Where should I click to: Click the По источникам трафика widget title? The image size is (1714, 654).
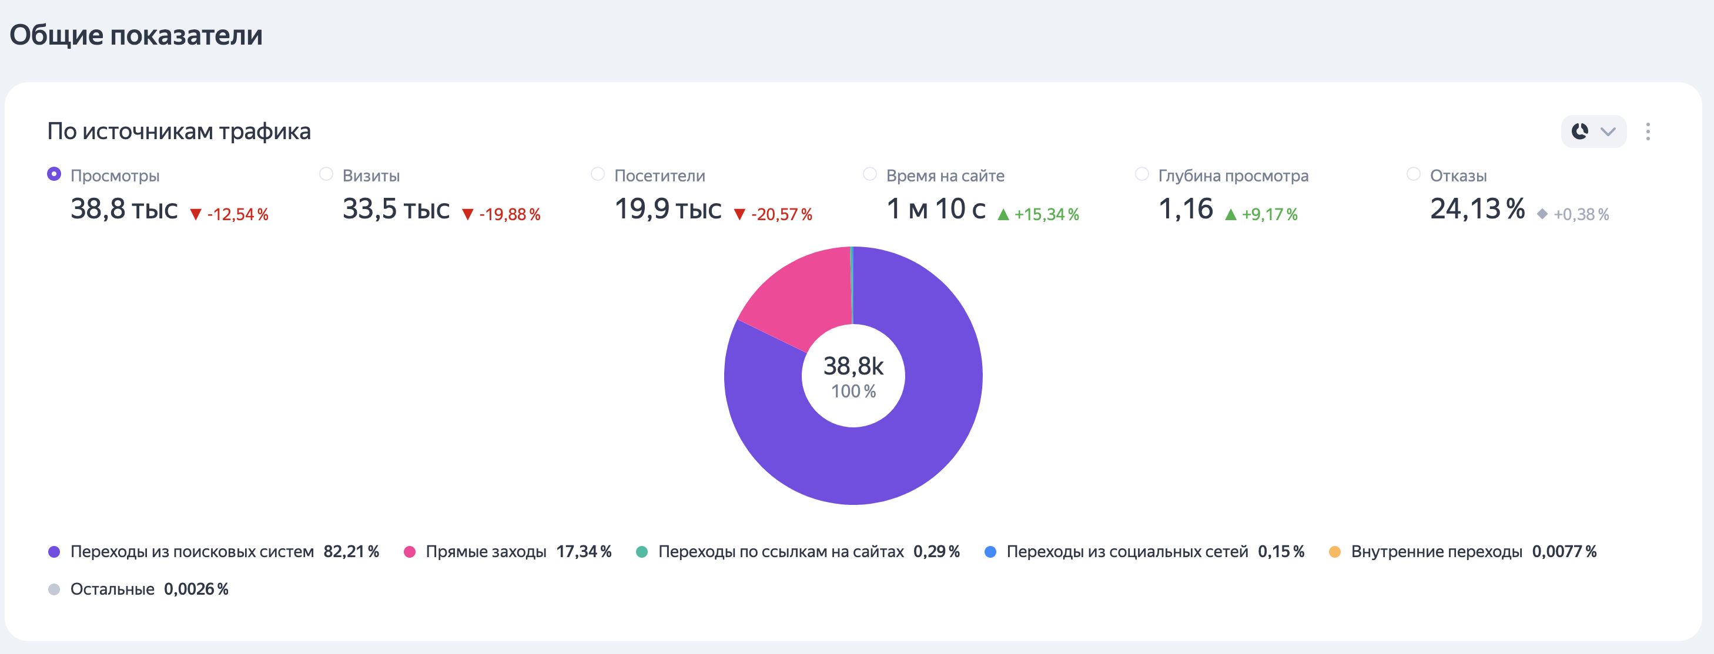(179, 132)
